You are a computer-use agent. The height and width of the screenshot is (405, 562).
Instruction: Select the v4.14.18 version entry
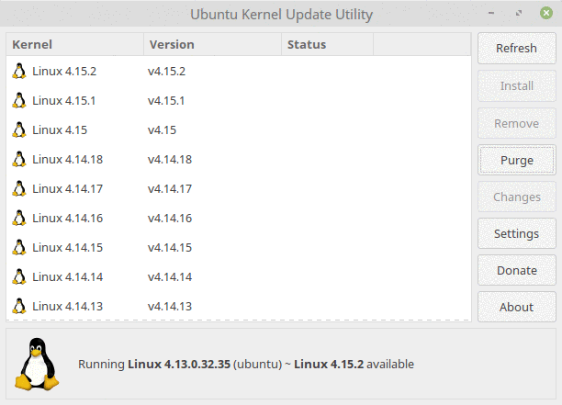(x=170, y=159)
